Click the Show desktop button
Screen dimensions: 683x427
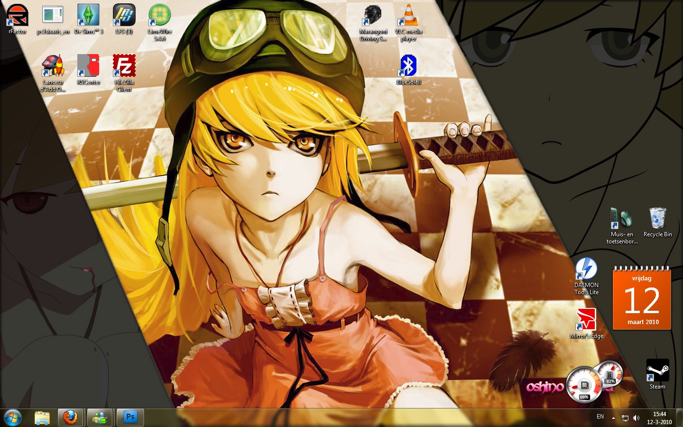tap(679, 418)
